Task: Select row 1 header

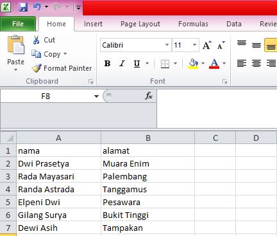Action: click(8, 150)
